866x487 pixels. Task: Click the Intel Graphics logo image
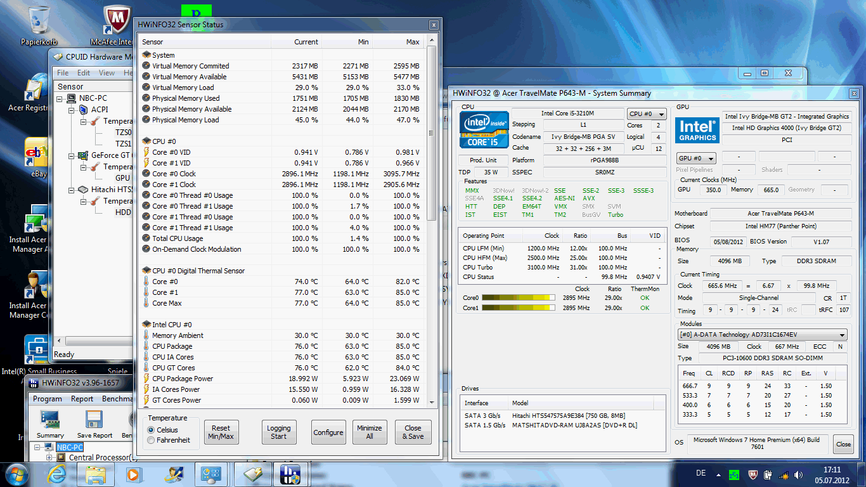pyautogui.click(x=697, y=130)
